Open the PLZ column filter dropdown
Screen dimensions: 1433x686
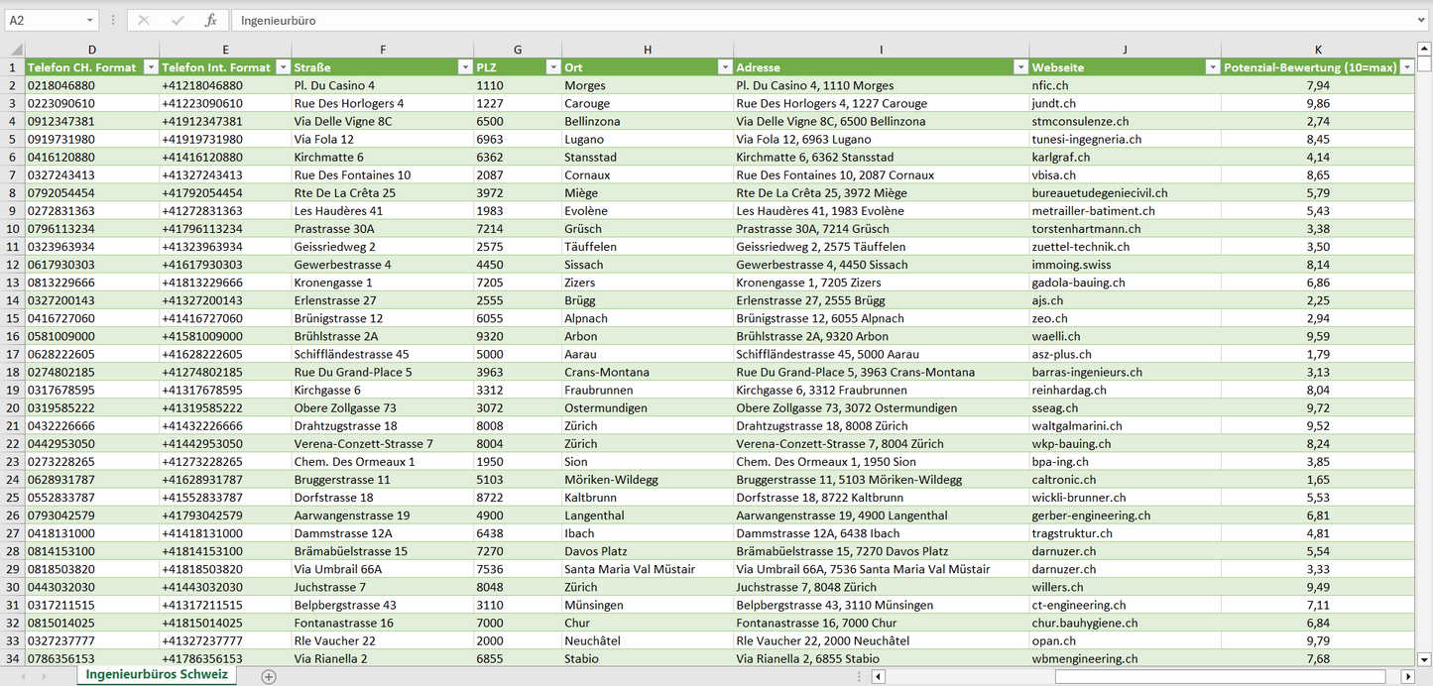(552, 67)
